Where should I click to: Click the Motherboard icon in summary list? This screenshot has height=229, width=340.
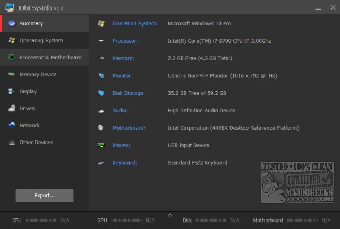pyautogui.click(x=101, y=128)
